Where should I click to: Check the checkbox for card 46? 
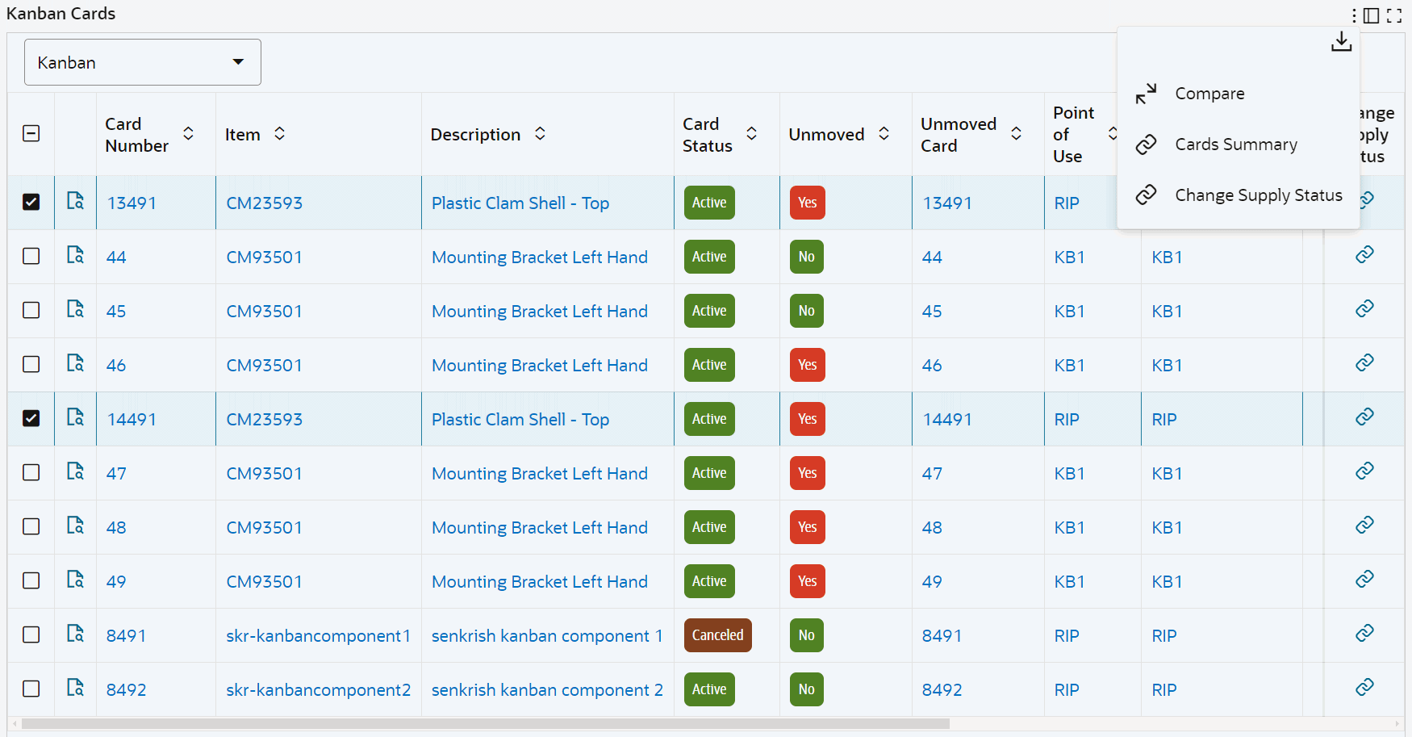[31, 364]
